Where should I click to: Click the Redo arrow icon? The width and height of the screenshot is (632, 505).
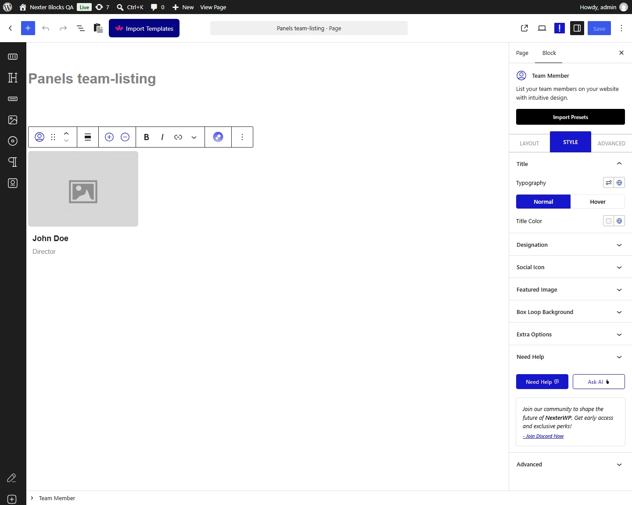pos(63,28)
